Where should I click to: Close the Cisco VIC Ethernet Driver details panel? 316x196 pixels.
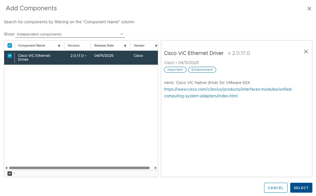point(306,52)
